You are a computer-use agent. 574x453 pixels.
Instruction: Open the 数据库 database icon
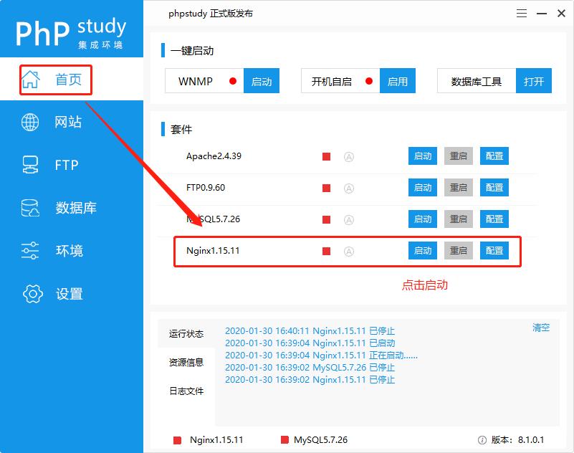(30, 208)
